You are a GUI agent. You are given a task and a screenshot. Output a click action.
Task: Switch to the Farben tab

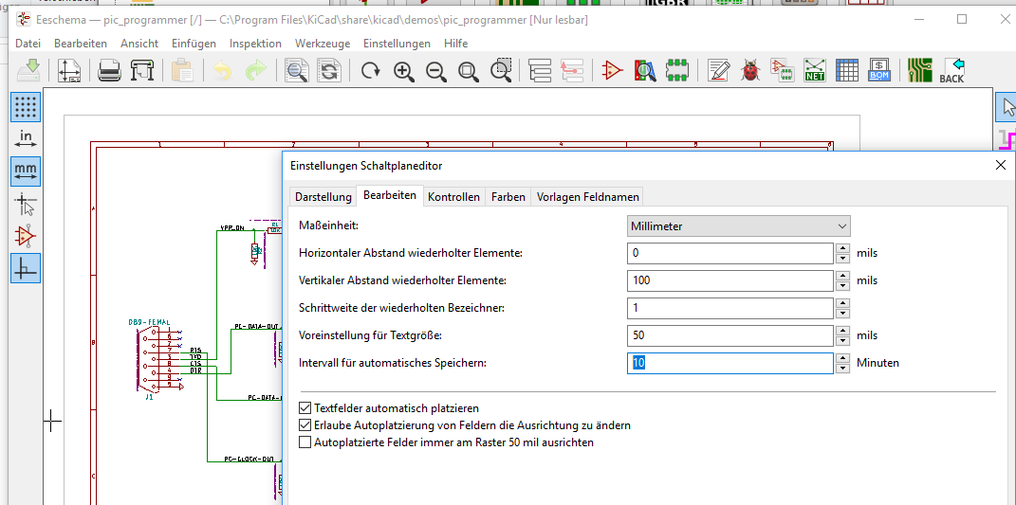508,197
